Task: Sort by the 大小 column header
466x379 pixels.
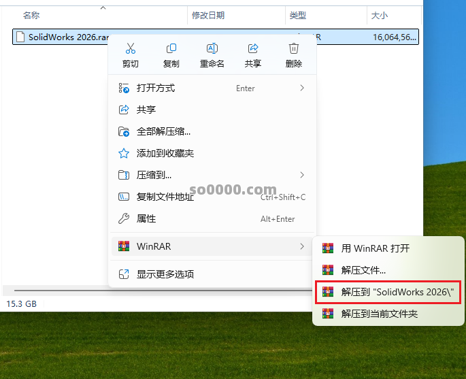Action: (x=395, y=15)
